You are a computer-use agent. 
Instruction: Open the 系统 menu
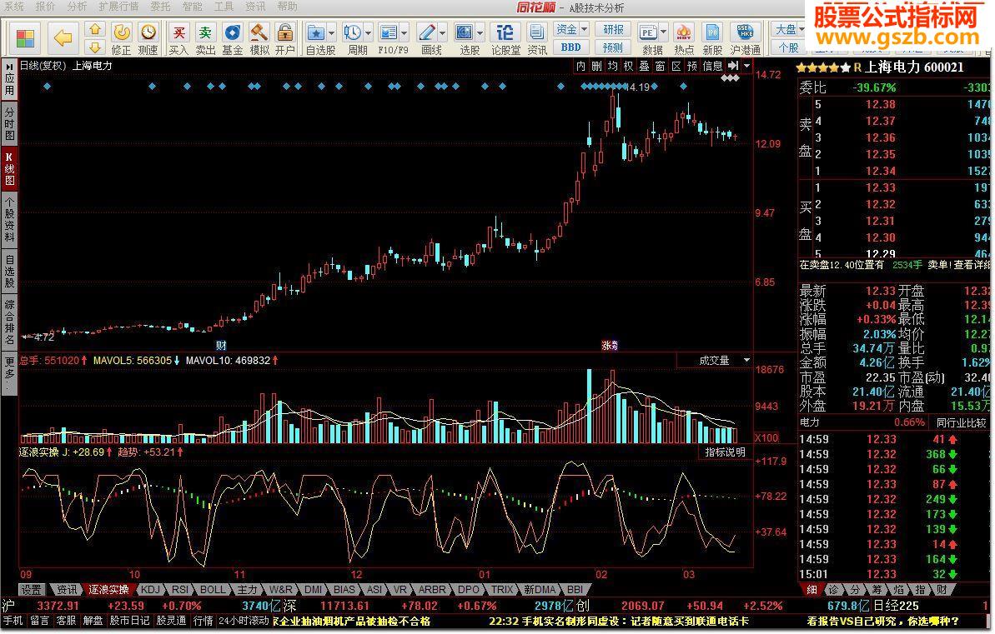coord(13,7)
